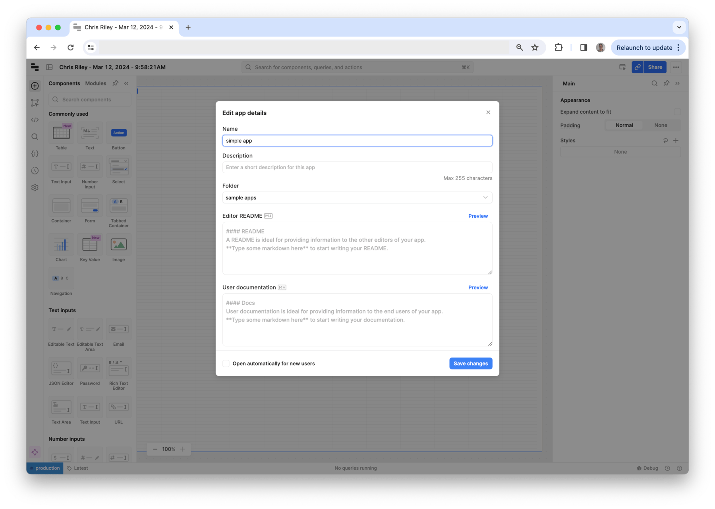Viewport: 715px width, 509px height.
Task: Pin the Main inspector panel
Action: 667,83
